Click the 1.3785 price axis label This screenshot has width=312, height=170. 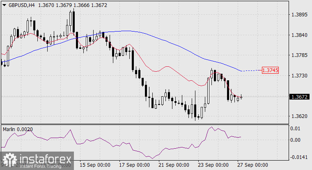point(299,55)
